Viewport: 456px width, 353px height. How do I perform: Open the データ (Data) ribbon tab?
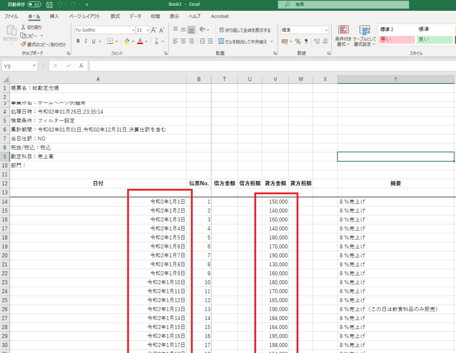pos(135,16)
